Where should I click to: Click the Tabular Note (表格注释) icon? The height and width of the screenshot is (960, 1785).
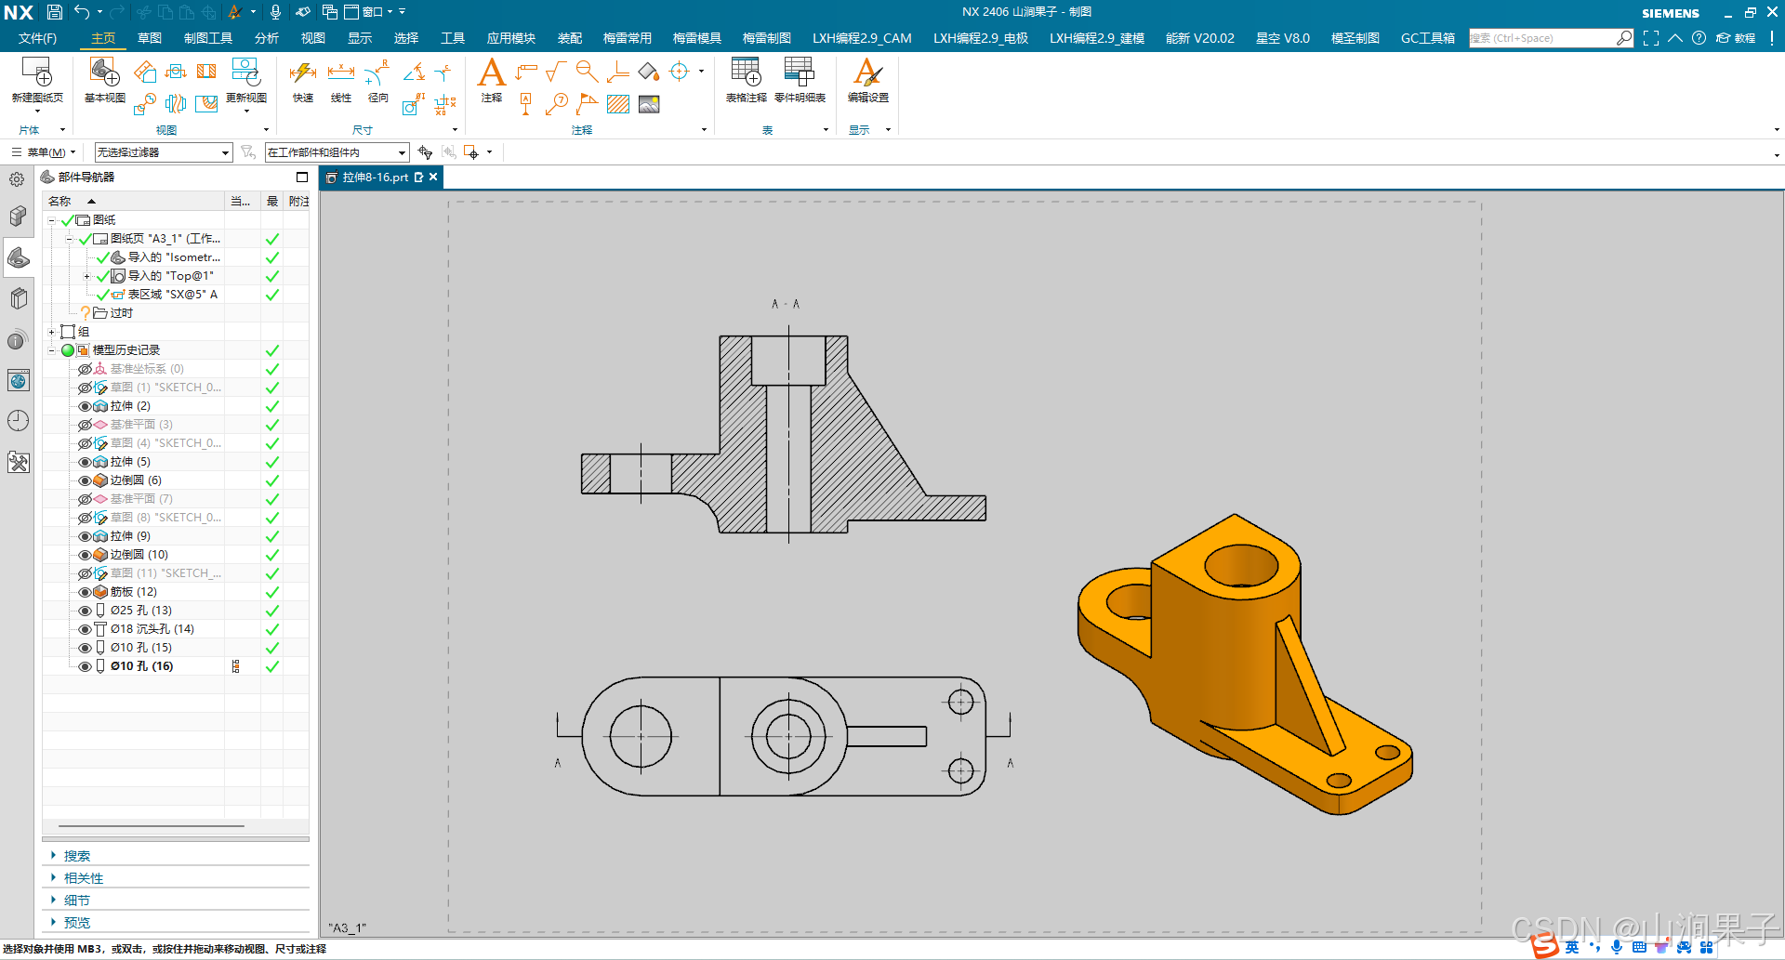746,72
